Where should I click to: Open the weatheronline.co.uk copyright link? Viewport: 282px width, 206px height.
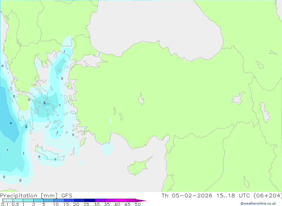tap(258, 203)
